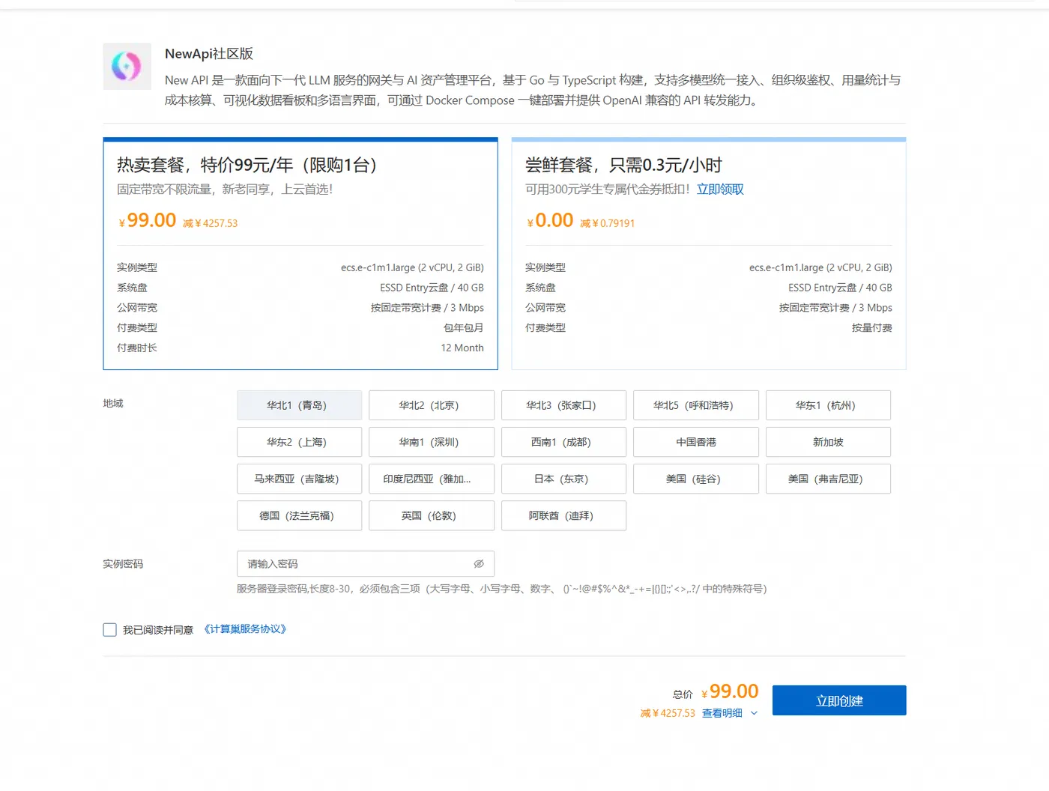Click the NewApi社区版 title text
This screenshot has width=1049, height=791.
[209, 54]
